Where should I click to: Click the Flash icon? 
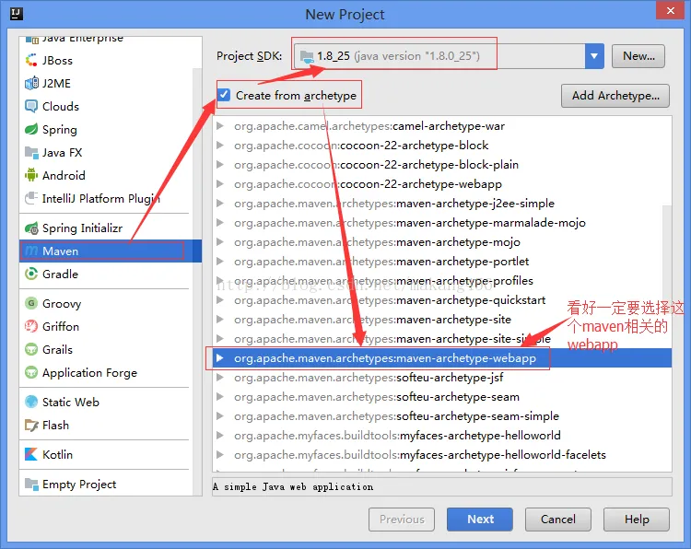click(31, 425)
